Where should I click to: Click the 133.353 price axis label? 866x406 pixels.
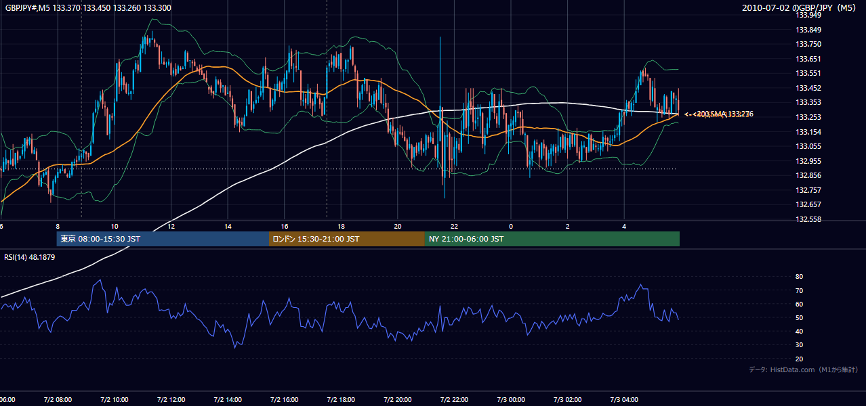(808, 102)
